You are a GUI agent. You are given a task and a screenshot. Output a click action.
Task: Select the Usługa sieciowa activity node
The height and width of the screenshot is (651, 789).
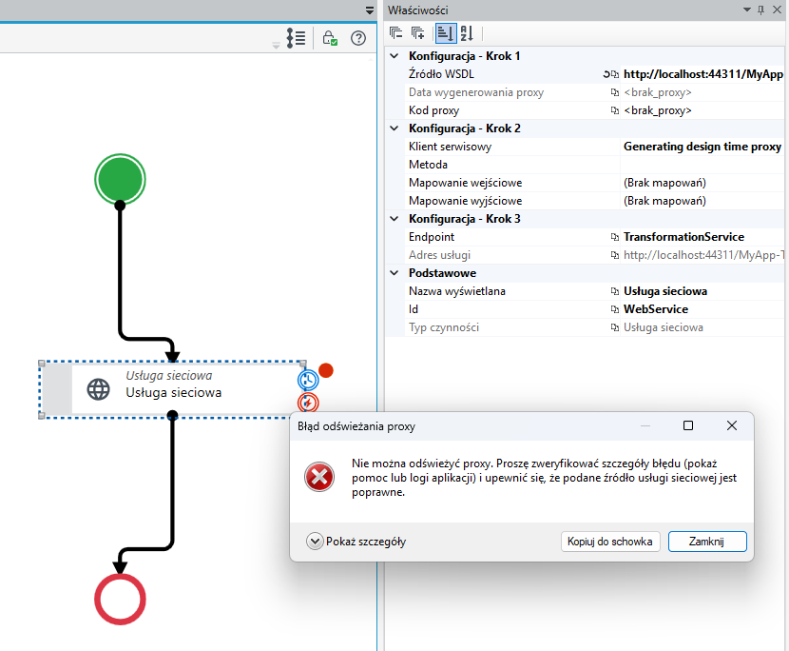(x=173, y=389)
